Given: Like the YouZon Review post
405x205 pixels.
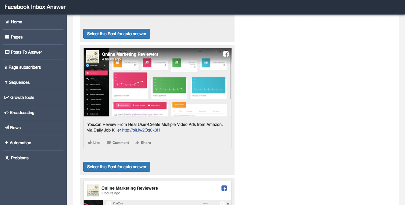Looking at the screenshot, I should tap(94, 143).
